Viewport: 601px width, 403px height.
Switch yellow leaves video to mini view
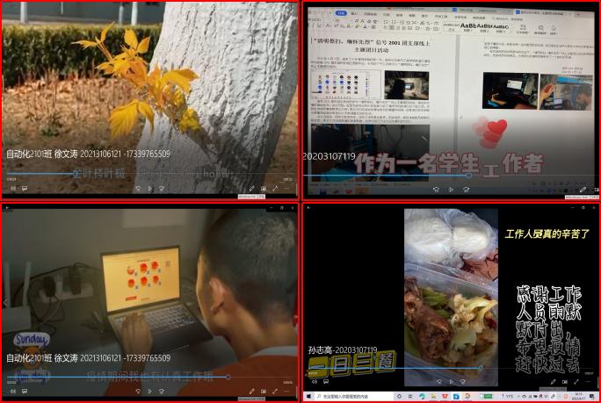[x=264, y=189]
